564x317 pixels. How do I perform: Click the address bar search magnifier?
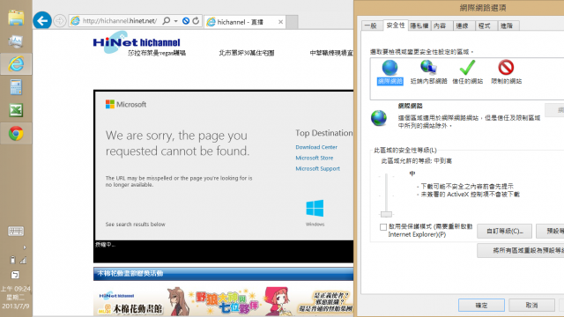167,21
